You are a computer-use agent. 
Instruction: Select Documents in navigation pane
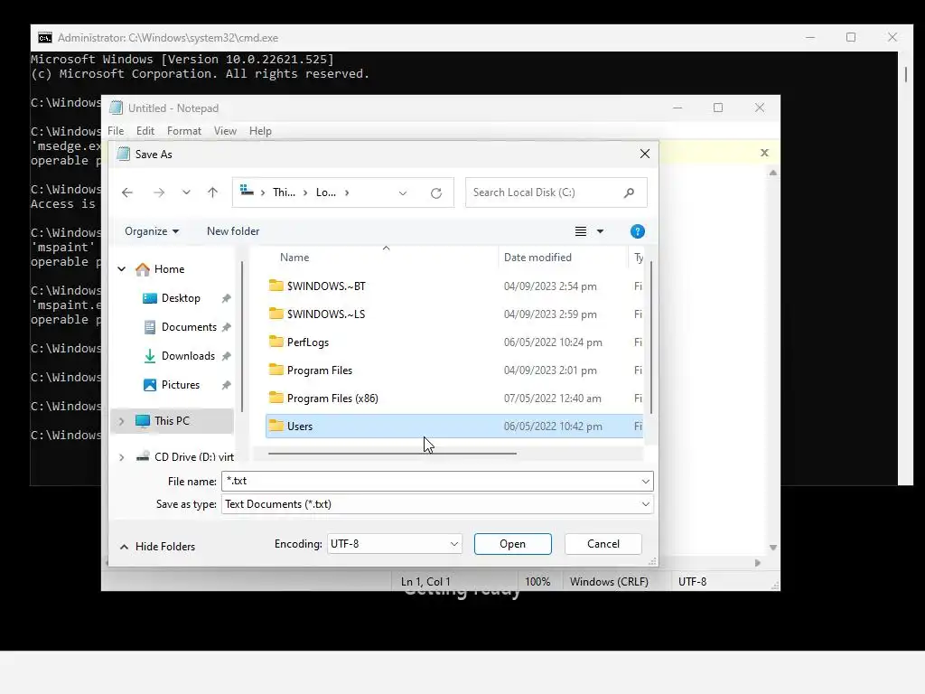[189, 327]
